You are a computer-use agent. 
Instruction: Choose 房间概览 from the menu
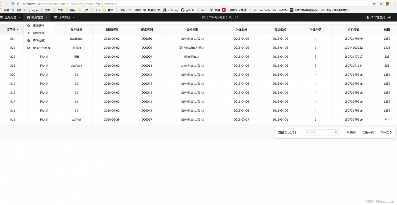(x=38, y=41)
